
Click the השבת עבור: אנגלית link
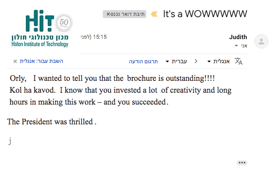[x=41, y=61]
